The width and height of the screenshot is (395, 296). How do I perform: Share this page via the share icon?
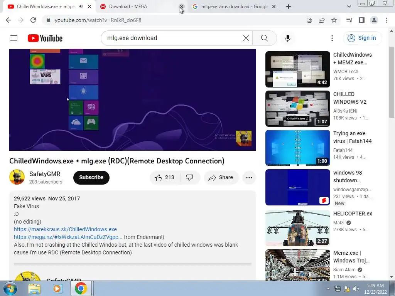point(322,20)
